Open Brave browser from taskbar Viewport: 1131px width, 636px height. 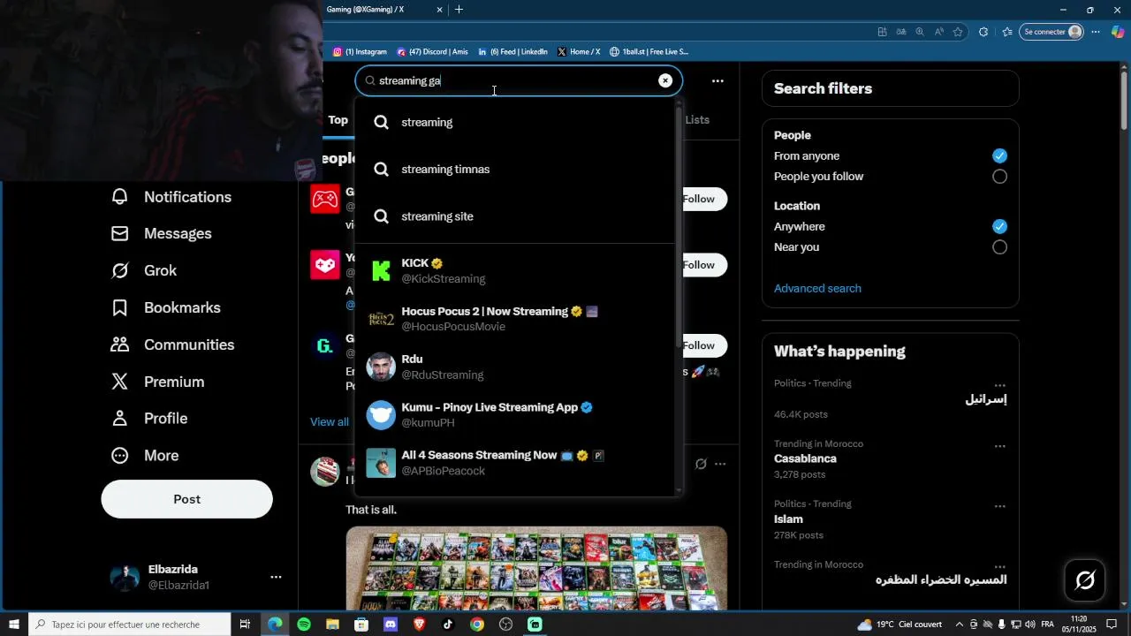(x=419, y=625)
